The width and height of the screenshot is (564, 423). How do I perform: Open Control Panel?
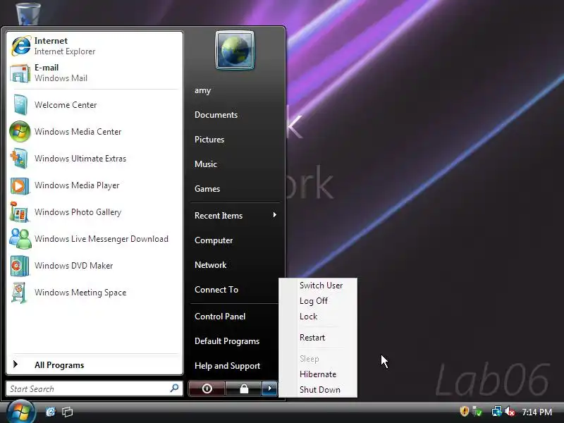pyautogui.click(x=220, y=317)
